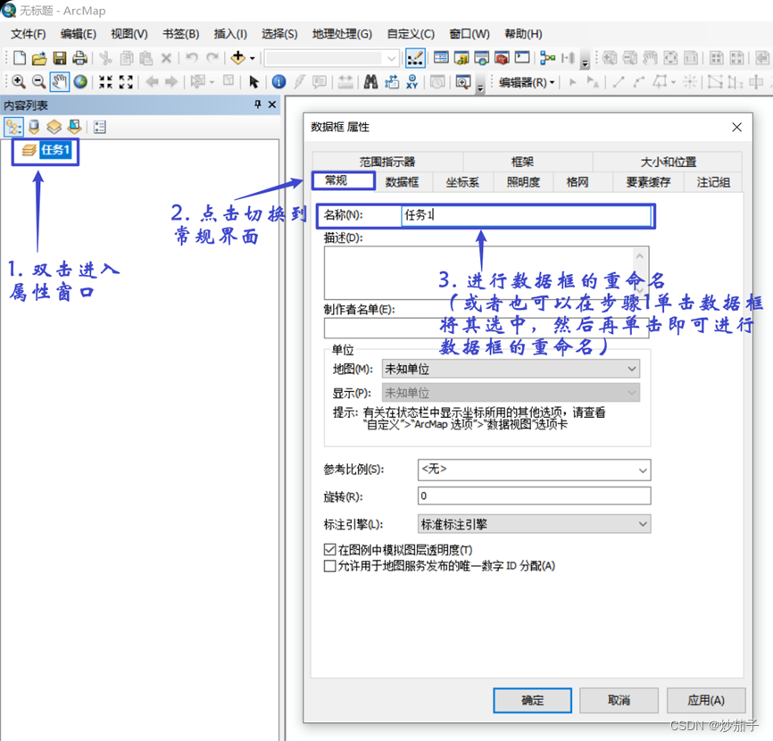Open the 窗口(W) menu
The height and width of the screenshot is (741, 773).
click(470, 34)
